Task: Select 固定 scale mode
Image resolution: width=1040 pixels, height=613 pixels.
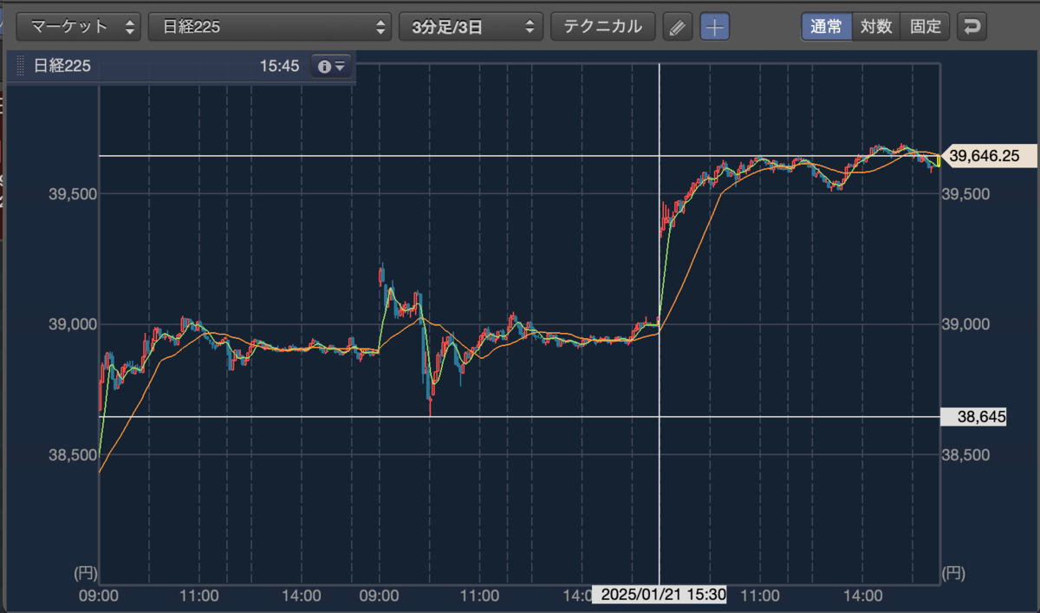Action: [x=926, y=26]
